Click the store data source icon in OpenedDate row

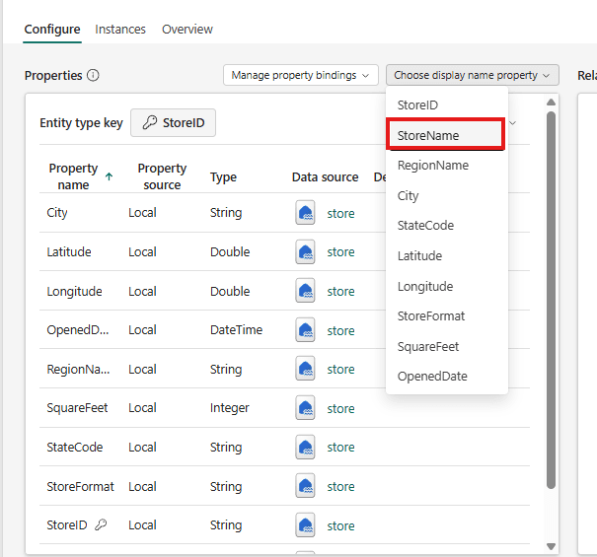coord(305,330)
